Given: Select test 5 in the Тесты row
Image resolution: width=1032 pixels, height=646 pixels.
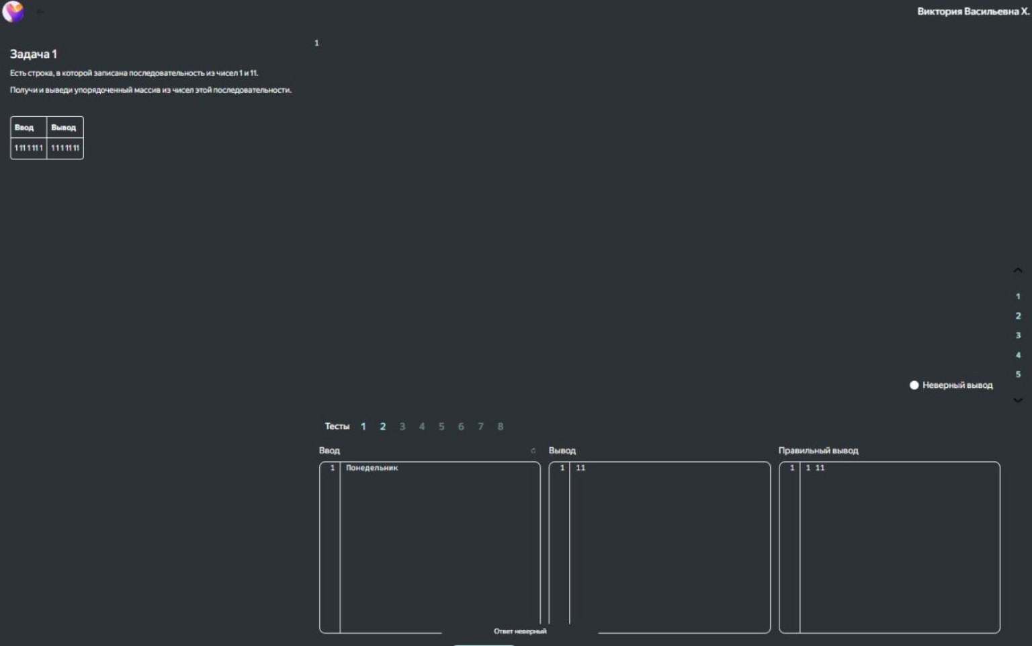Looking at the screenshot, I should tap(441, 427).
